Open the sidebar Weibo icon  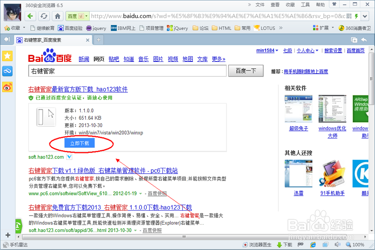coord(7,87)
